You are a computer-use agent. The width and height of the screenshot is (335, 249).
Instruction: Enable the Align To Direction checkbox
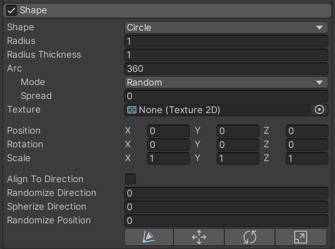pyautogui.click(x=130, y=179)
